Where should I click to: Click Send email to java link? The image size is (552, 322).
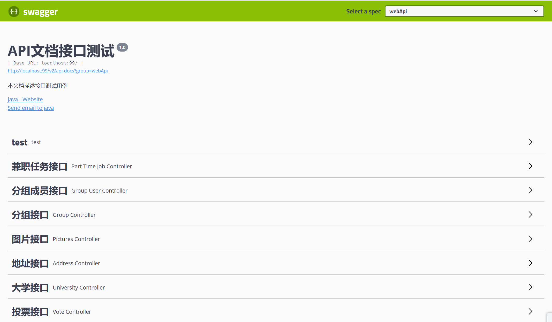coord(31,108)
